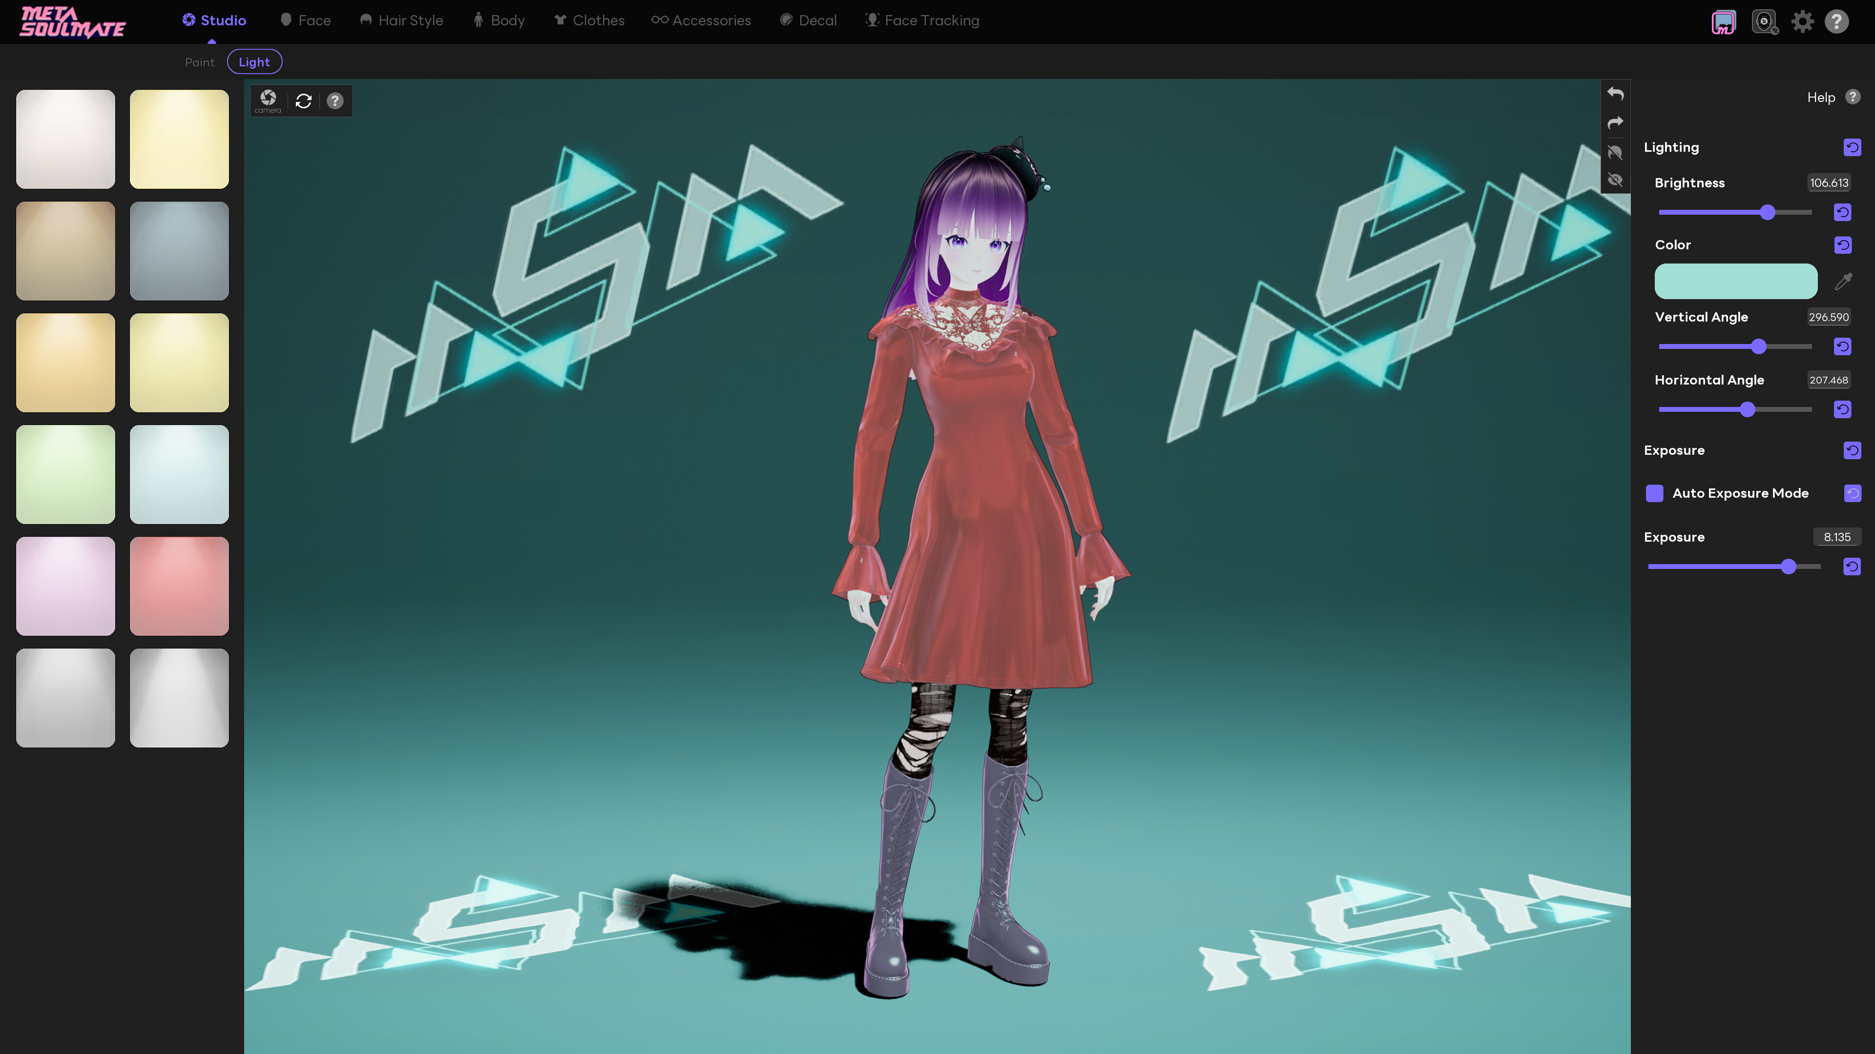
Task: Select the red lighting preset thumbnail
Action: [179, 586]
